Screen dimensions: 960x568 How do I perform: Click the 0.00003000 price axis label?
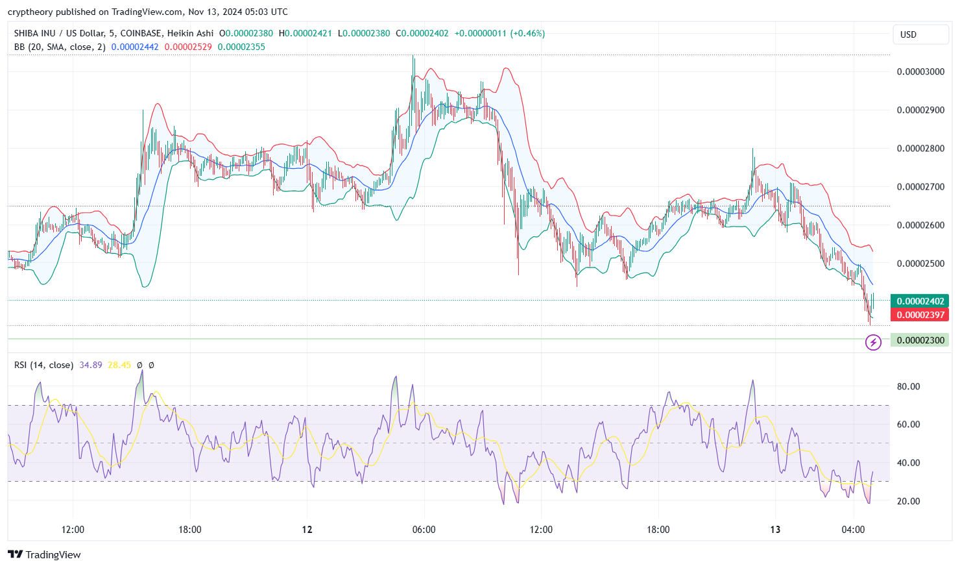point(920,71)
